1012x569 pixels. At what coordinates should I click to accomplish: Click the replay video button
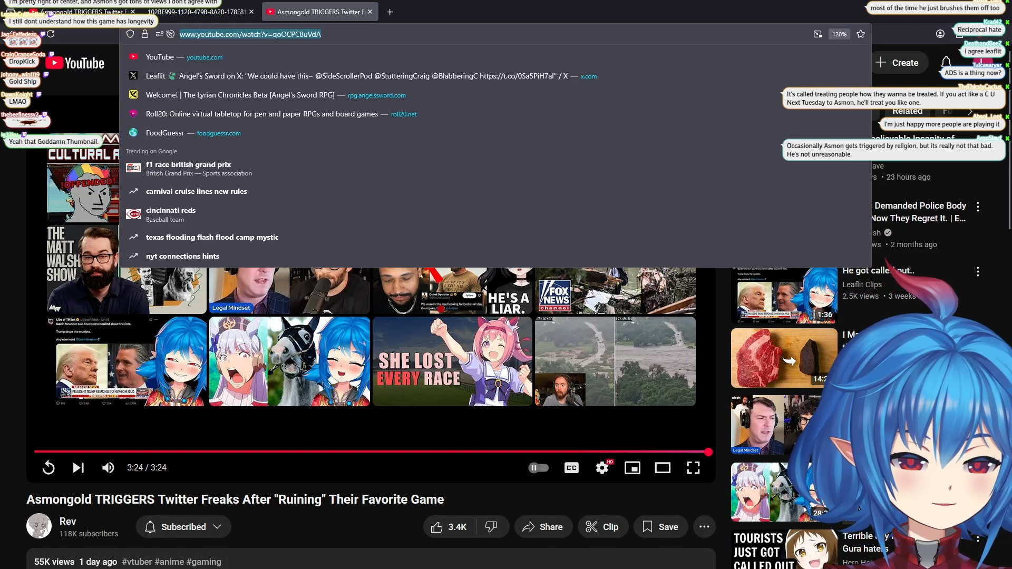[x=48, y=468]
